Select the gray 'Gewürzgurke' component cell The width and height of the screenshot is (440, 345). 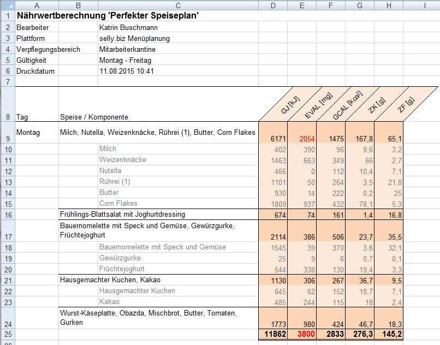(x=120, y=258)
